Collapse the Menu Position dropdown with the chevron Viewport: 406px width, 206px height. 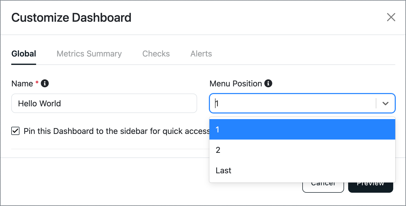[386, 104]
